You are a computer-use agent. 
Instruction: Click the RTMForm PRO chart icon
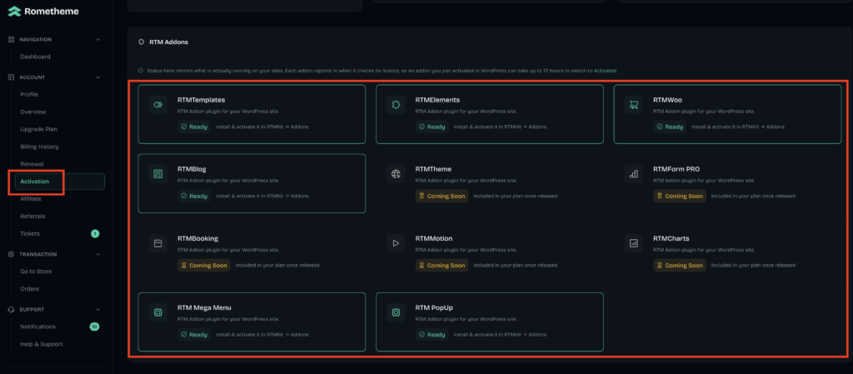tap(634, 174)
